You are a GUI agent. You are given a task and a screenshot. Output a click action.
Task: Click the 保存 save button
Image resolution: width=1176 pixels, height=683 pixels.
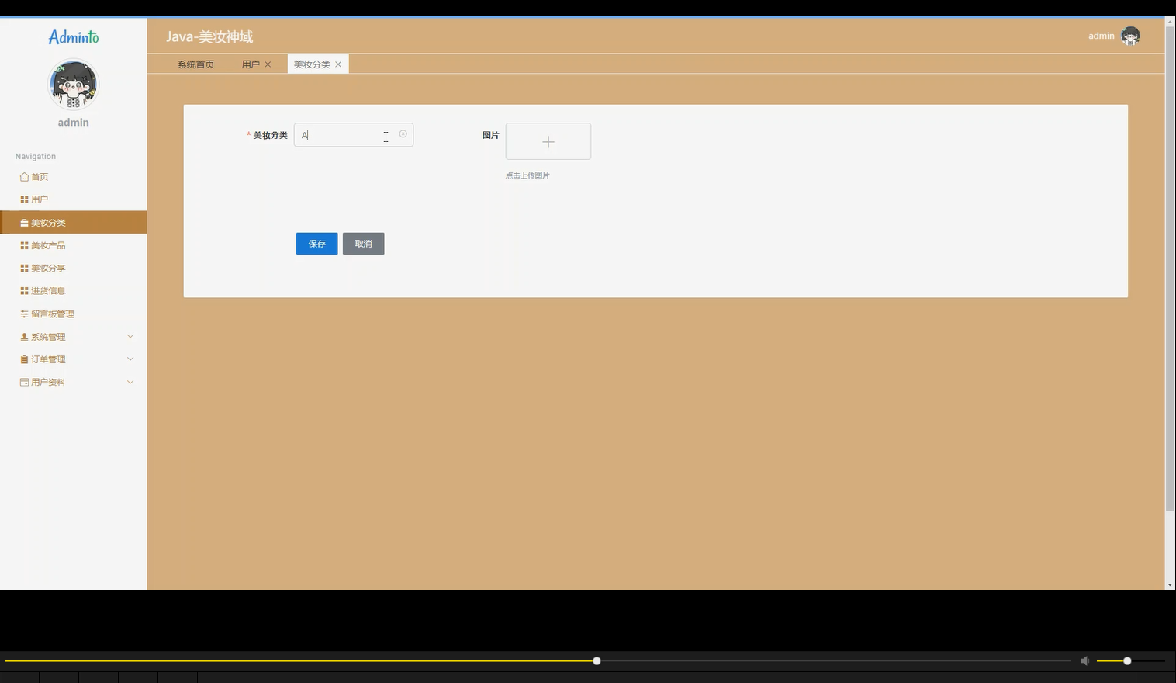[316, 243]
